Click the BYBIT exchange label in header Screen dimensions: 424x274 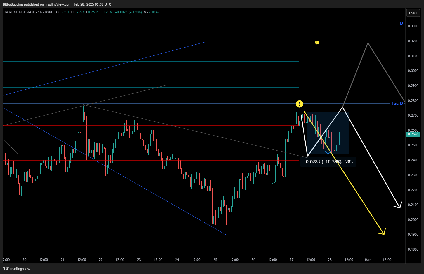pos(50,12)
